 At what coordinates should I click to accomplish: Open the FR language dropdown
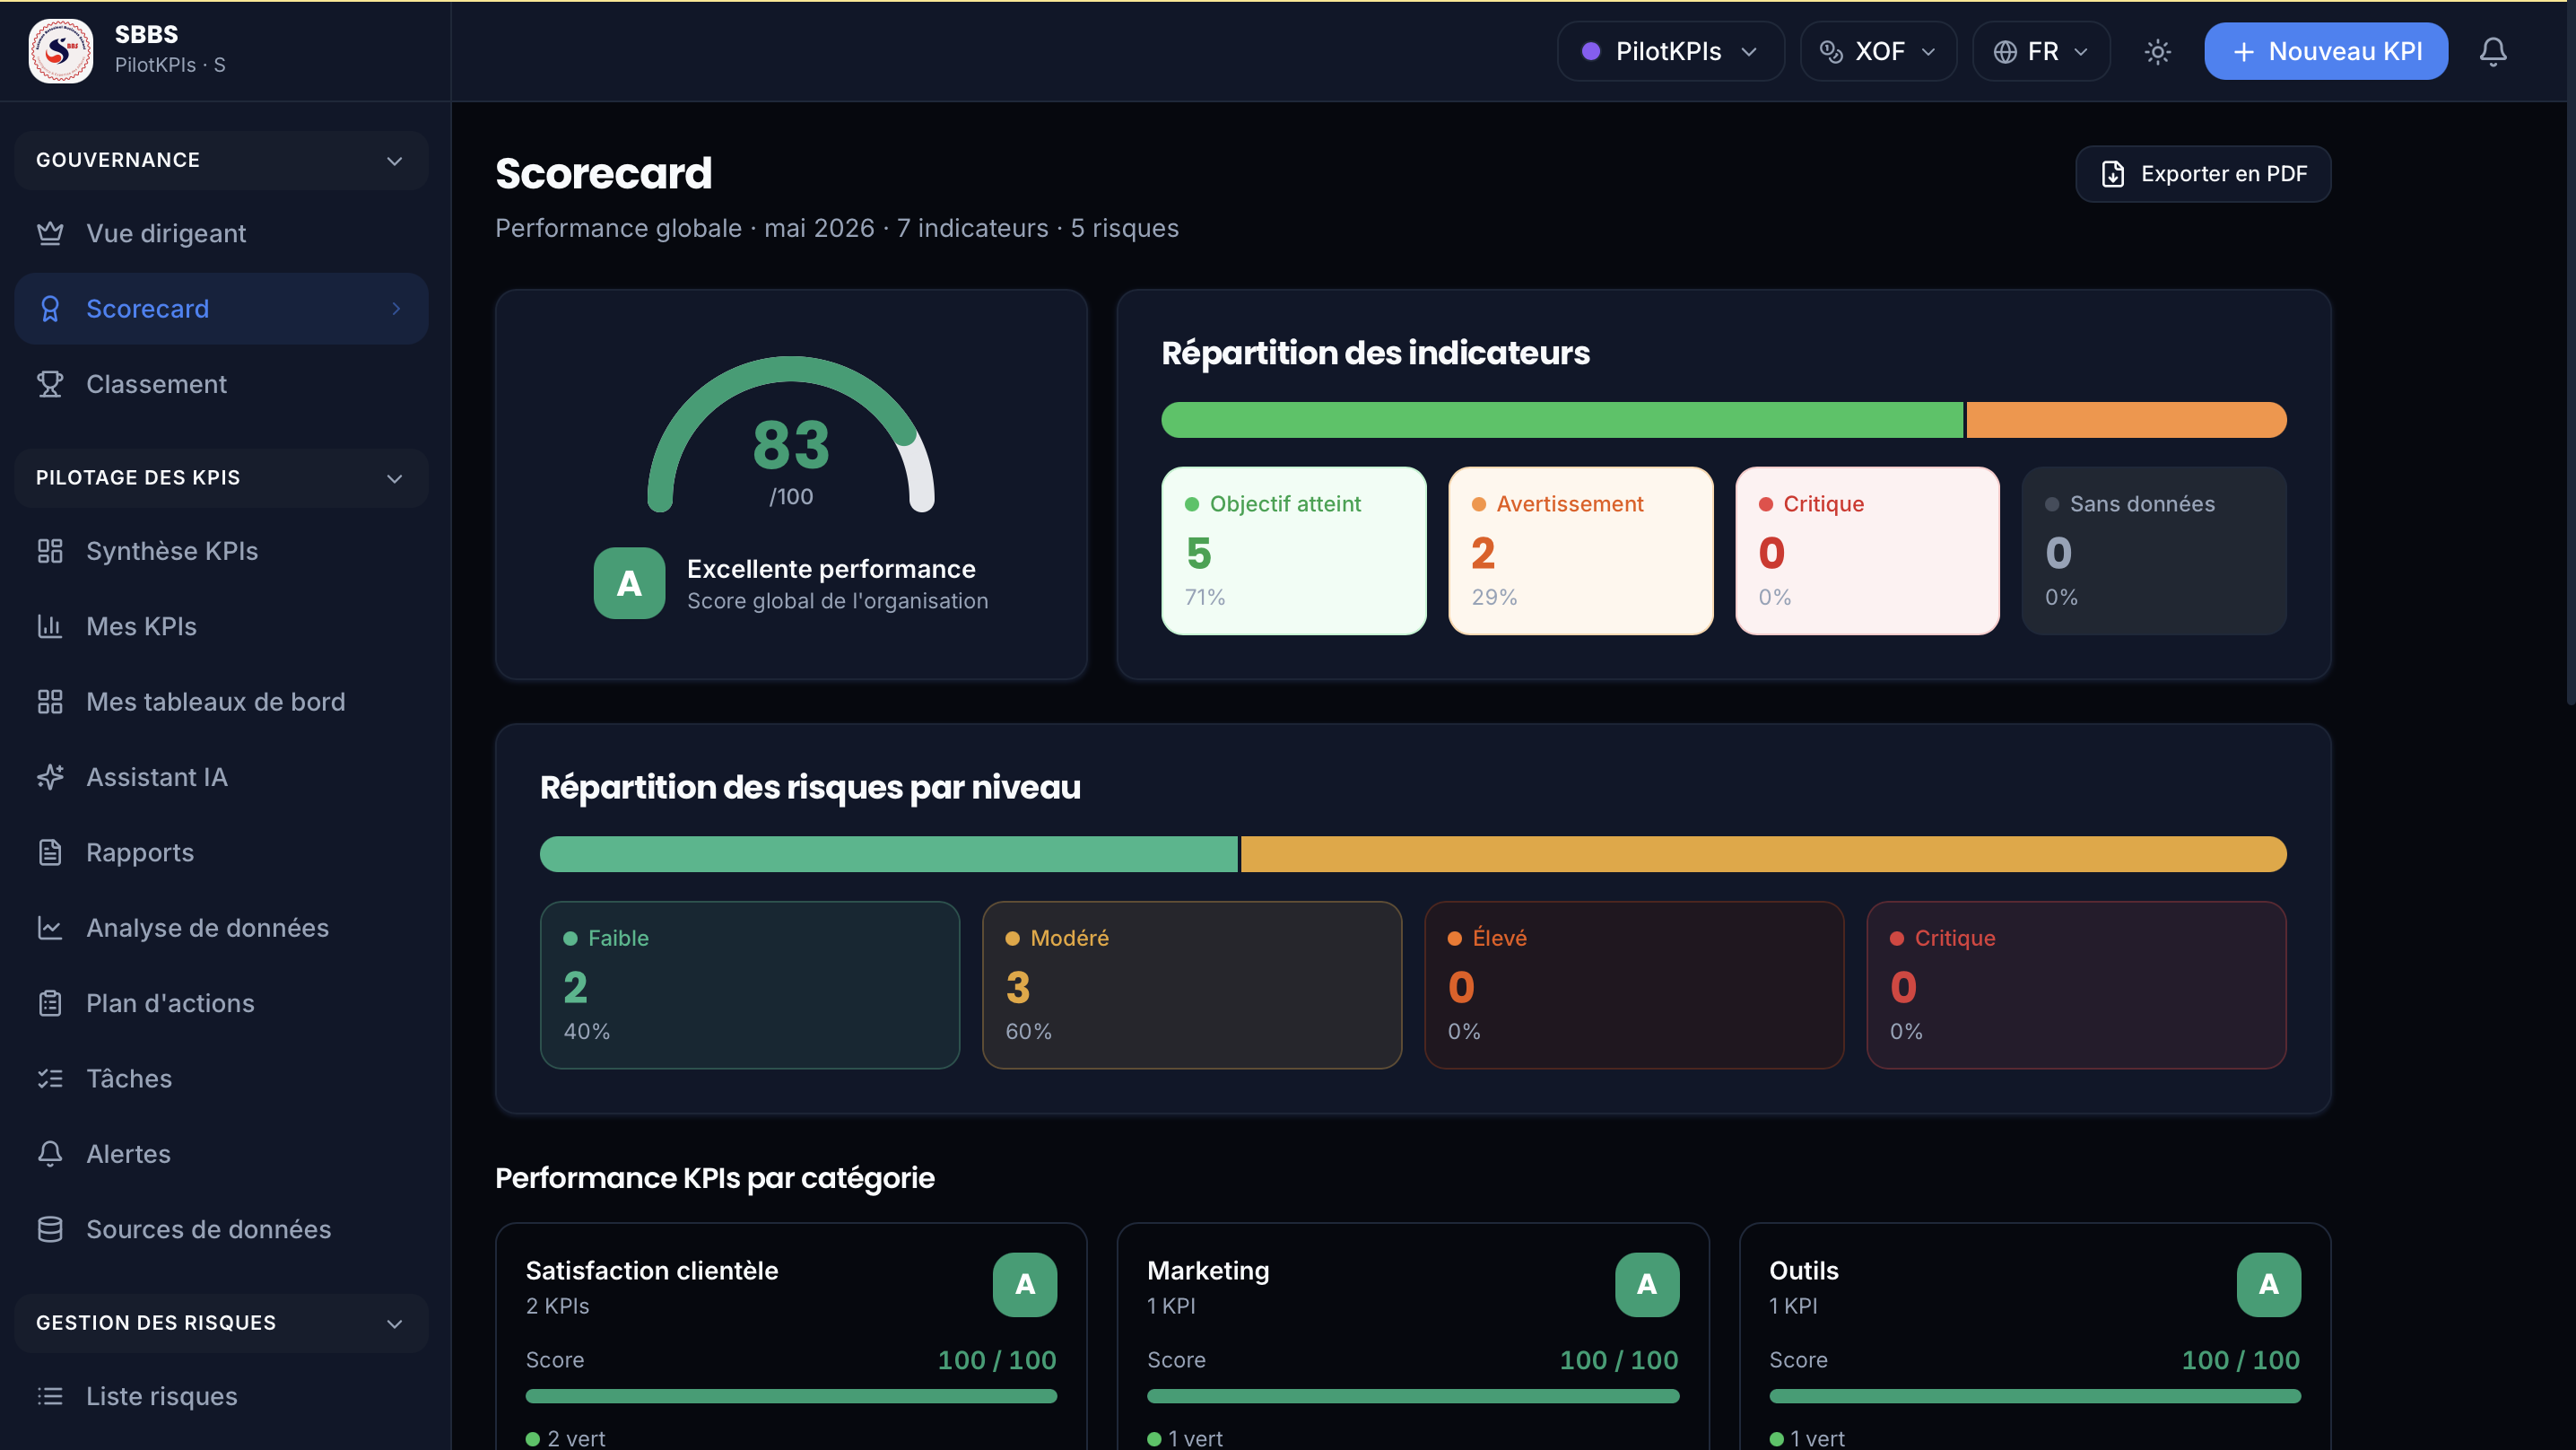[2041, 51]
